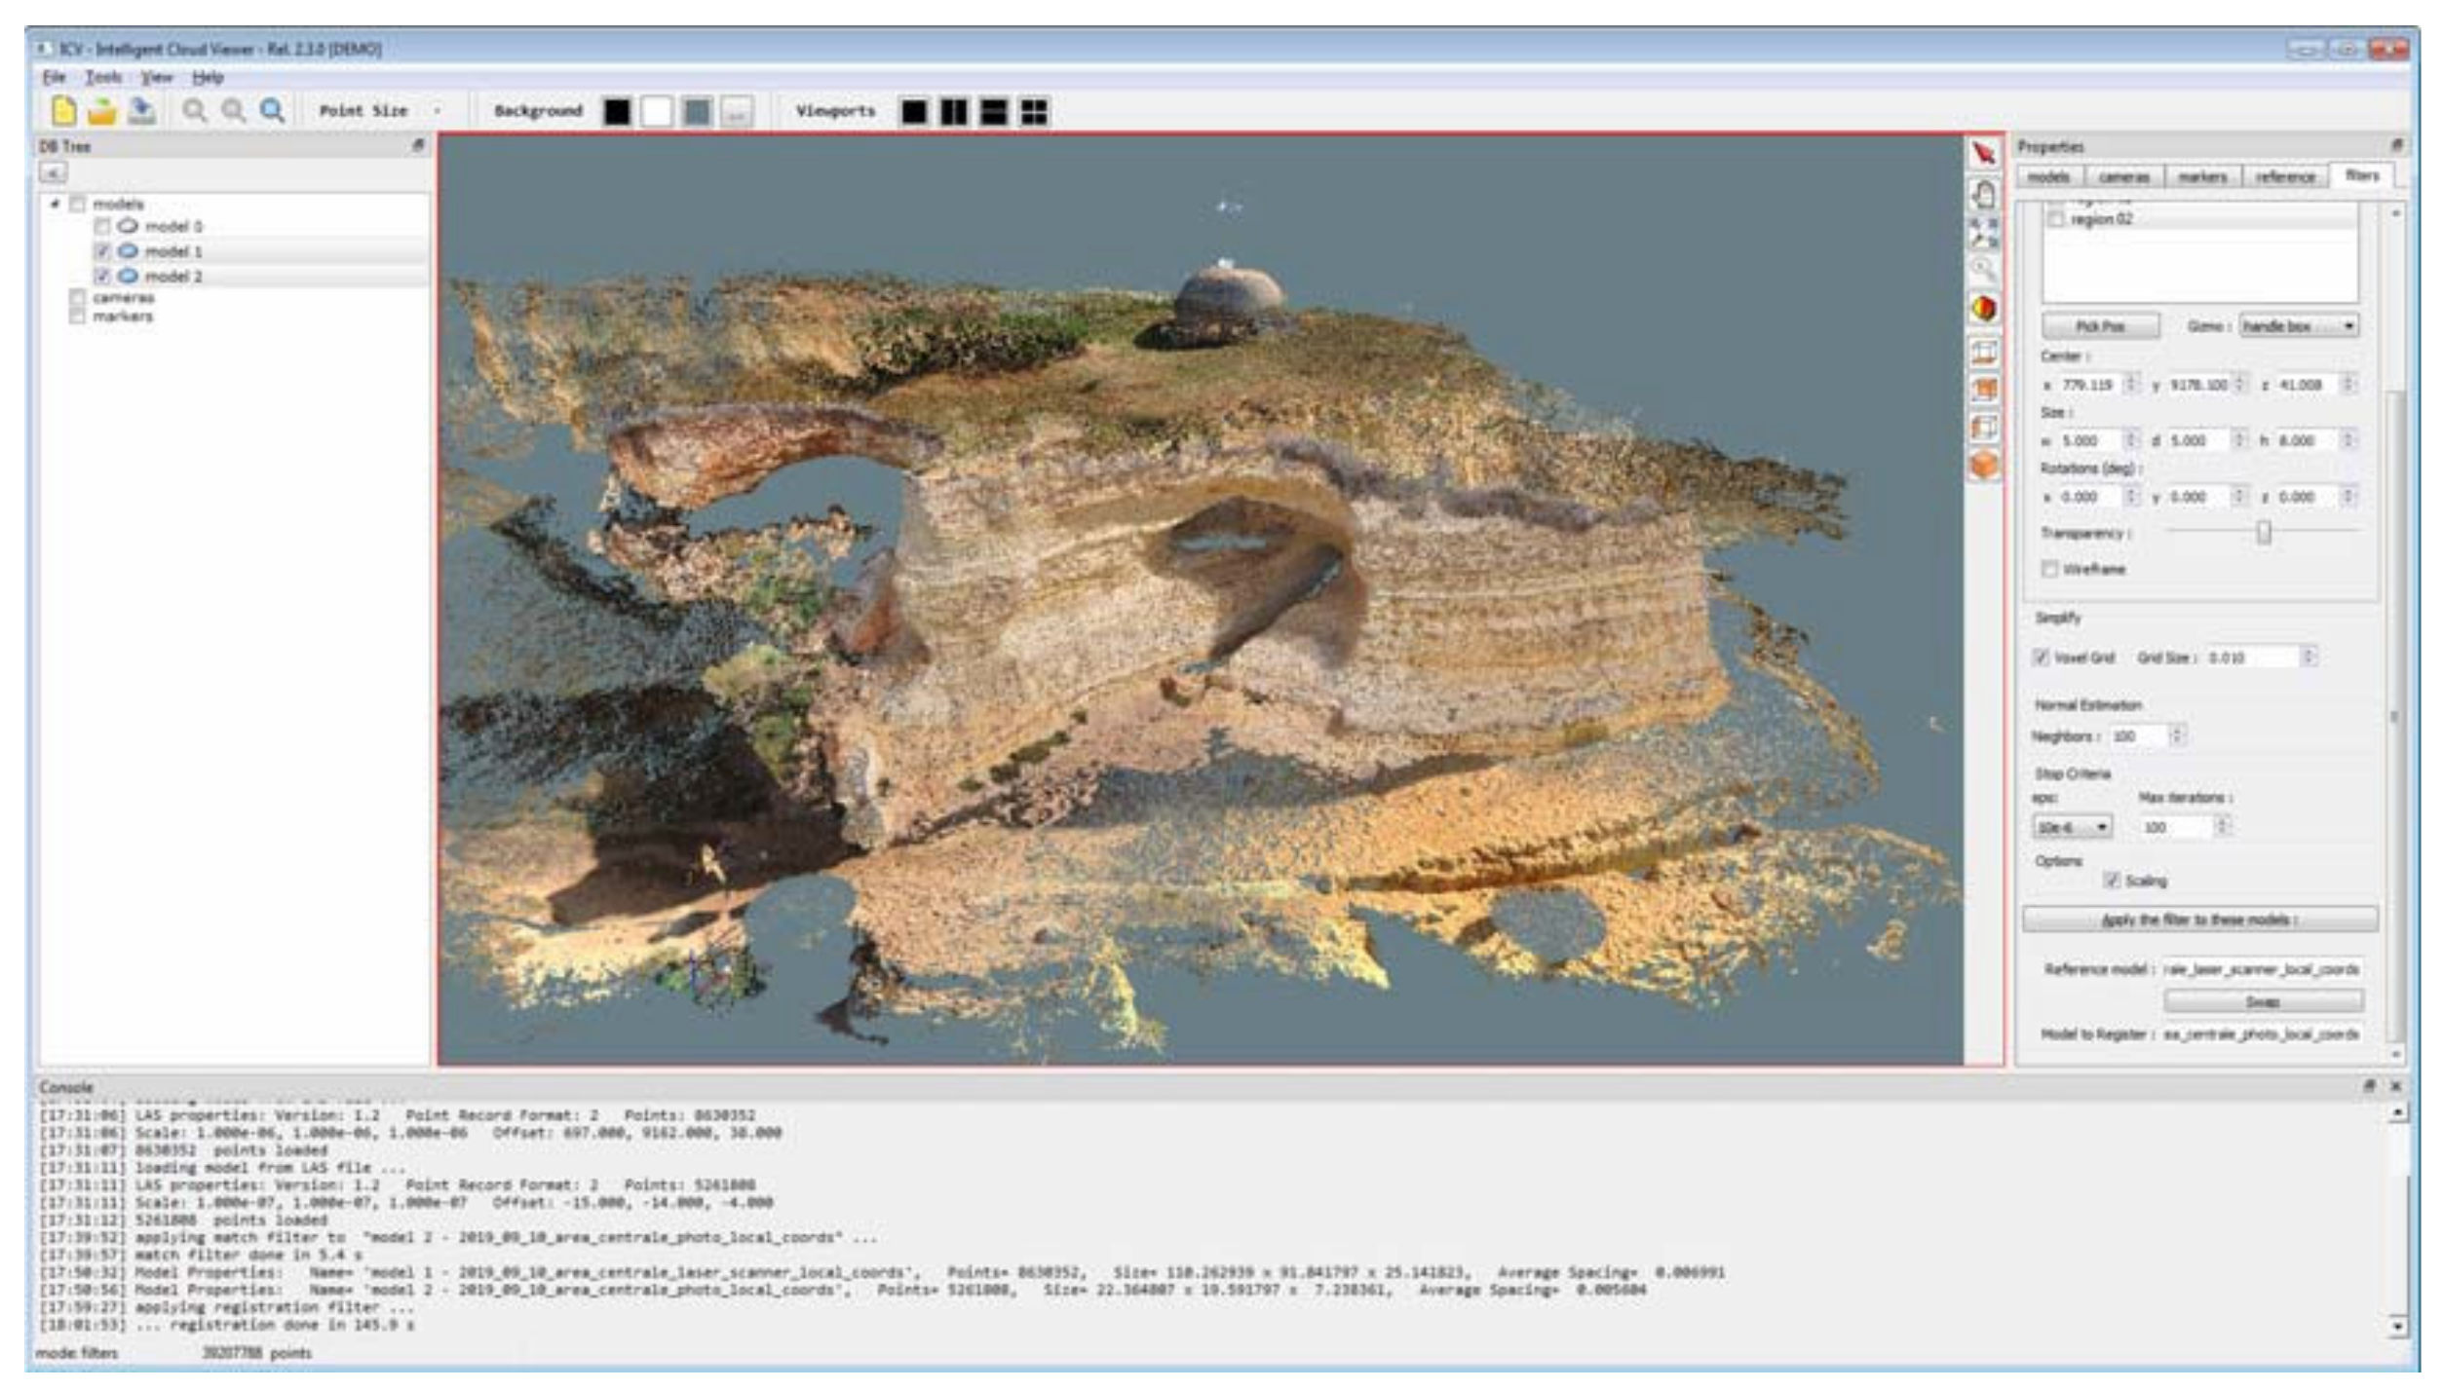Click the save model toolbar icon
This screenshot has width=2444, height=1391.
tap(144, 111)
